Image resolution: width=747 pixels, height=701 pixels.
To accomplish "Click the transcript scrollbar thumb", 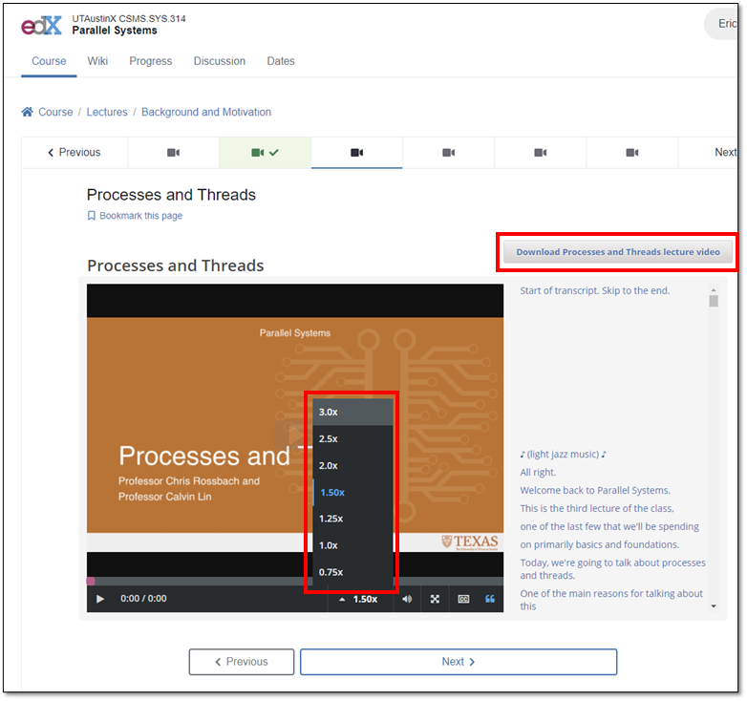I will [x=714, y=301].
